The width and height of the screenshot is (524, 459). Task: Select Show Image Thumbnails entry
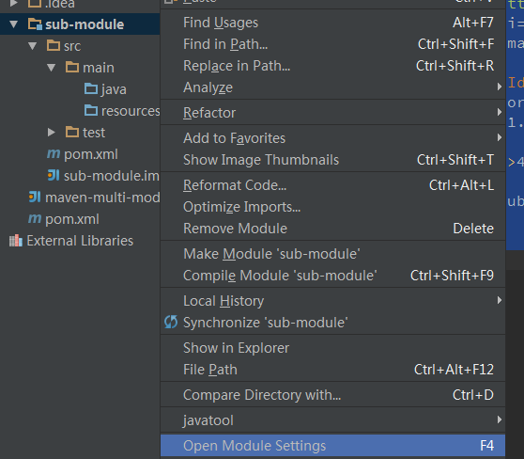click(x=332, y=160)
